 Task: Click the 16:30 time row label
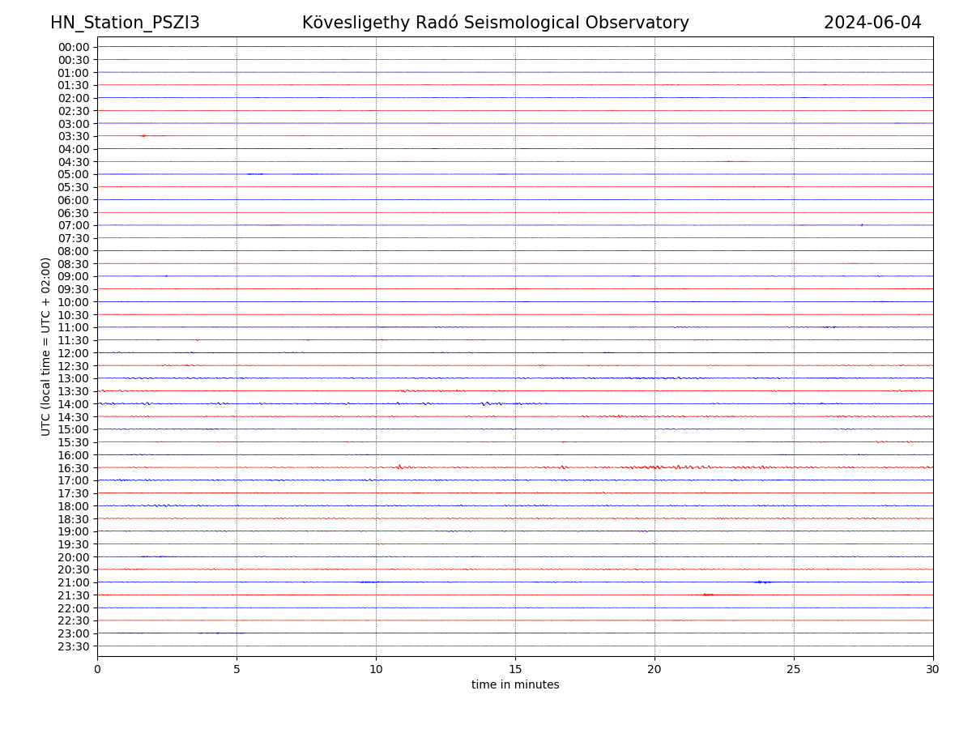point(73,468)
